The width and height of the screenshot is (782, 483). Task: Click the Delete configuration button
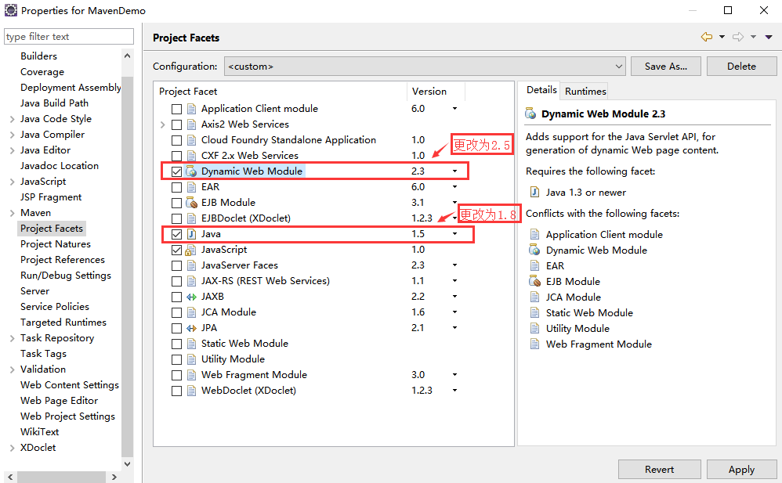tap(741, 67)
